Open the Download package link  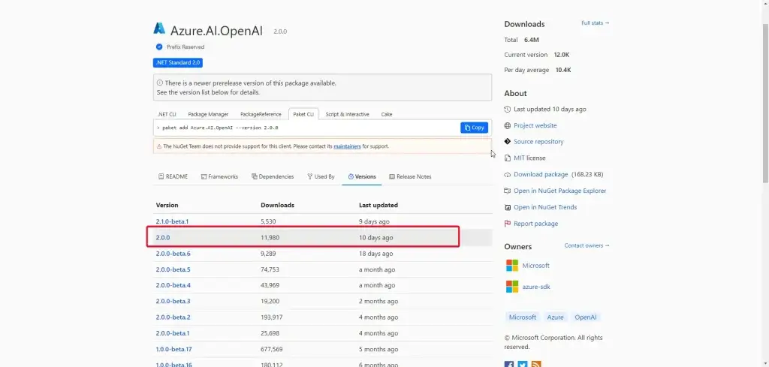[541, 174]
